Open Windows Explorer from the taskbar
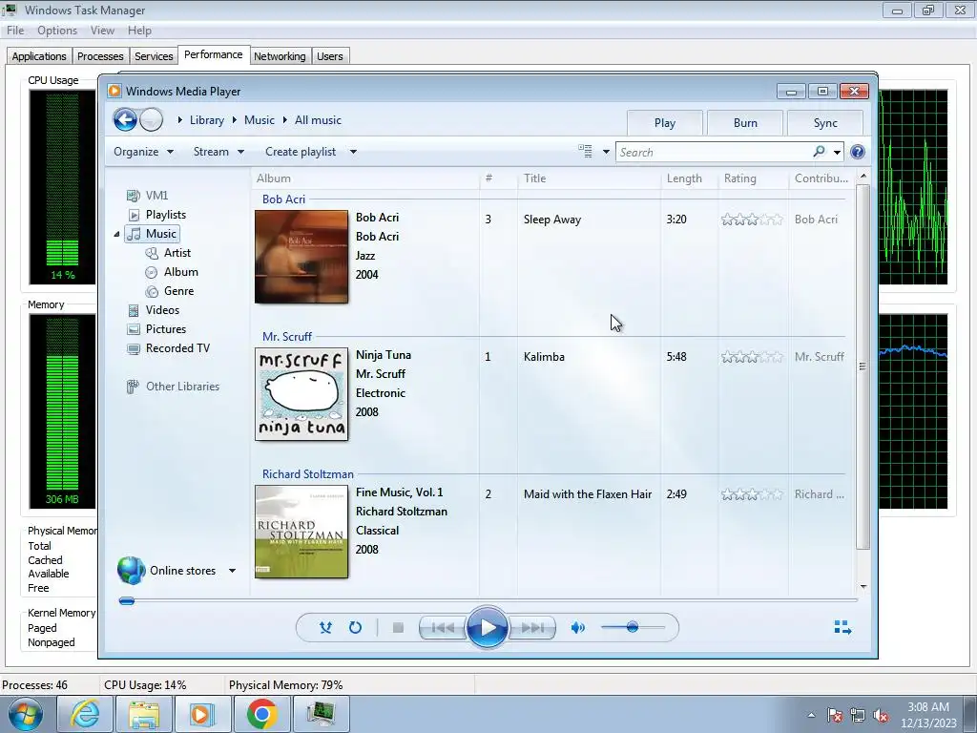The width and height of the screenshot is (977, 733). coord(143,714)
